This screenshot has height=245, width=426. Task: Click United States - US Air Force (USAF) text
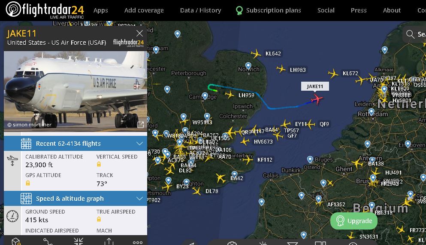pyautogui.click(x=57, y=43)
